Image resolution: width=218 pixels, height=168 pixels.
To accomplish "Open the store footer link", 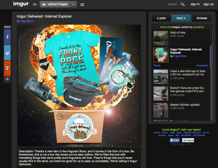I will pyautogui.click(x=165, y=133).
